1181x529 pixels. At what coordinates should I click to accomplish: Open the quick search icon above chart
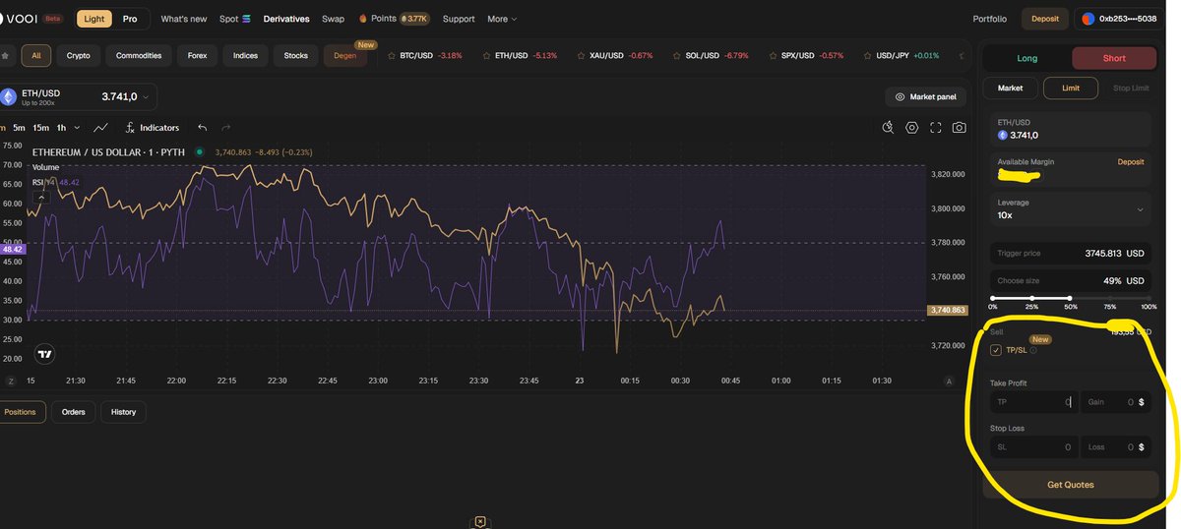(x=888, y=128)
